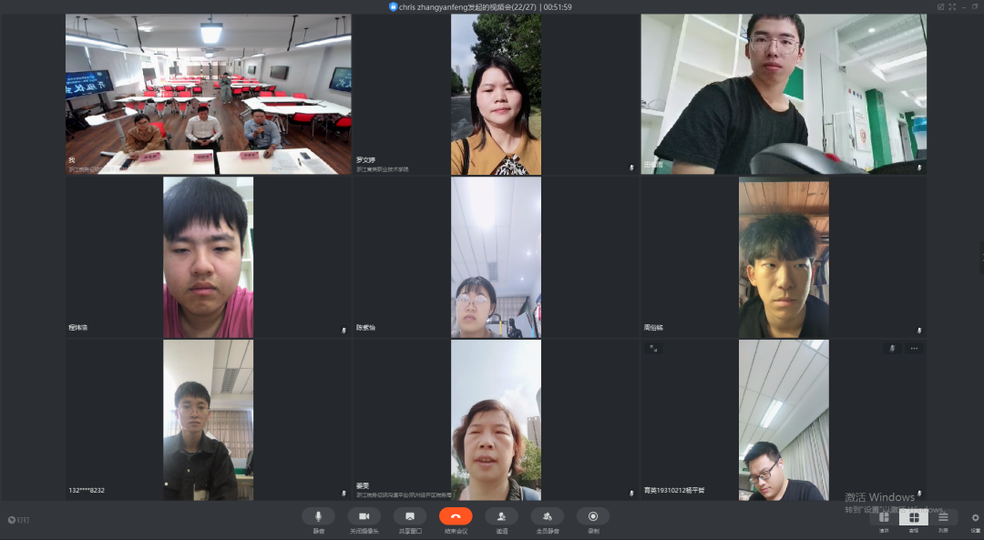The width and height of the screenshot is (984, 540).
Task: Start recording the meeting (录制)
Action: pyautogui.click(x=593, y=516)
